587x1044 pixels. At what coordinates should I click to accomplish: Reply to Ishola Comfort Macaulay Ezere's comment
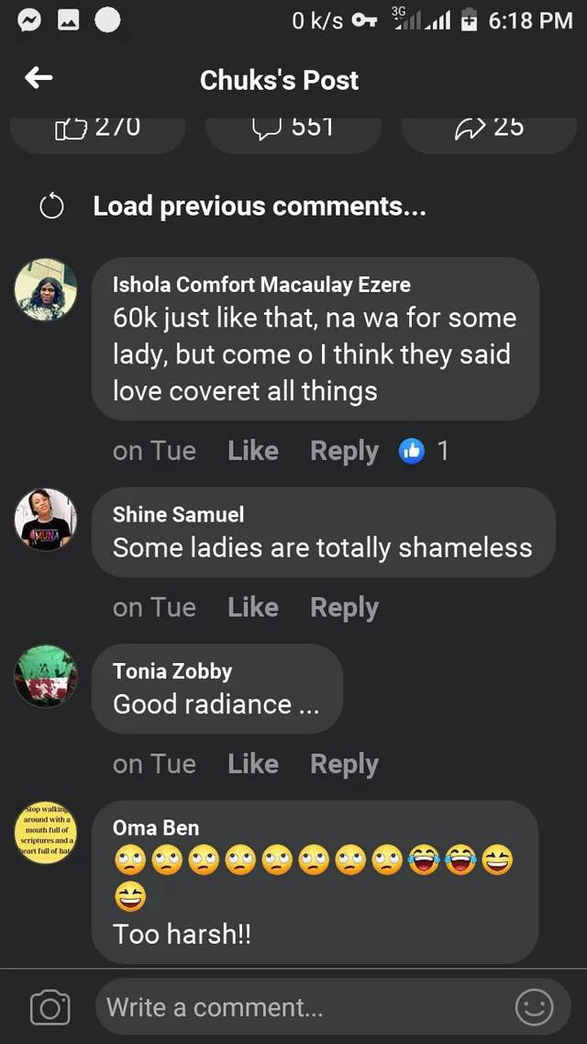(x=344, y=451)
